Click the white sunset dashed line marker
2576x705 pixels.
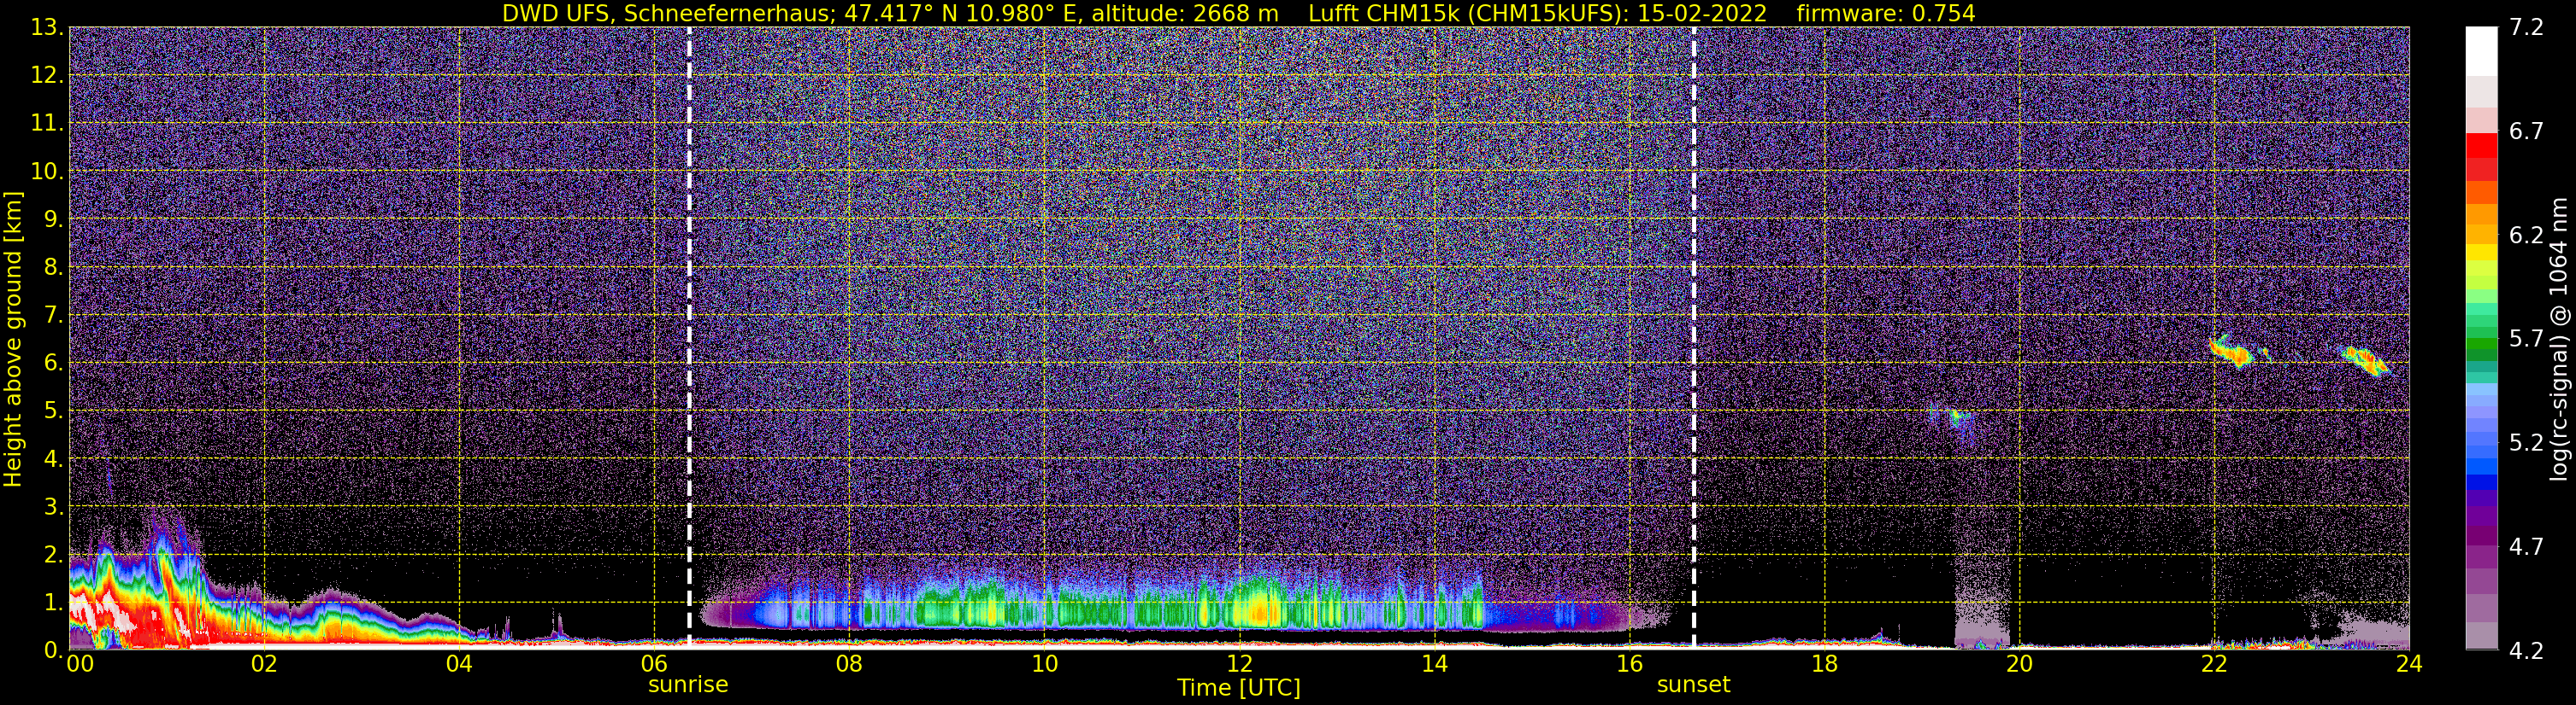[x=1694, y=337]
